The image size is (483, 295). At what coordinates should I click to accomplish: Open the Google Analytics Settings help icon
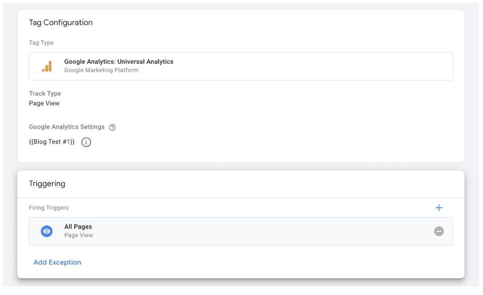tap(112, 127)
